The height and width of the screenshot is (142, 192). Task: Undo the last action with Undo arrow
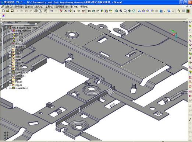pyautogui.click(x=51, y=11)
